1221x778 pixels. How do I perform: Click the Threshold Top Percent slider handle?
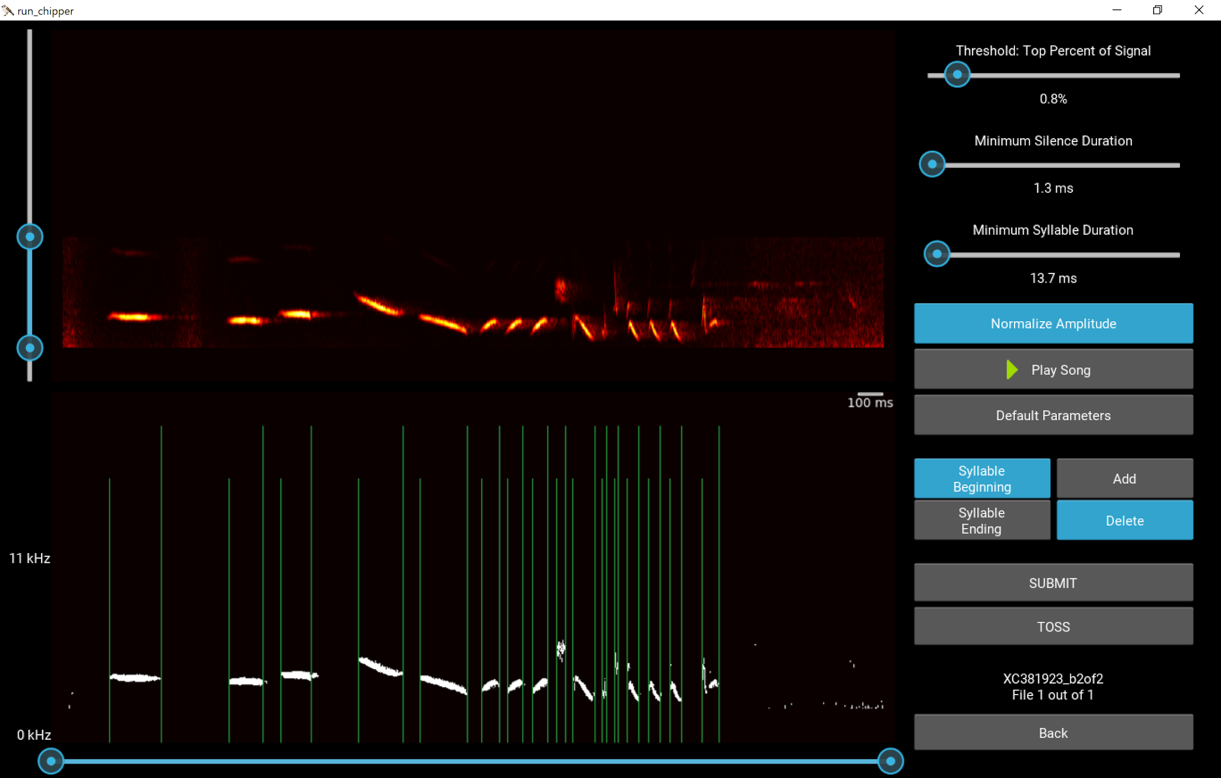(957, 75)
